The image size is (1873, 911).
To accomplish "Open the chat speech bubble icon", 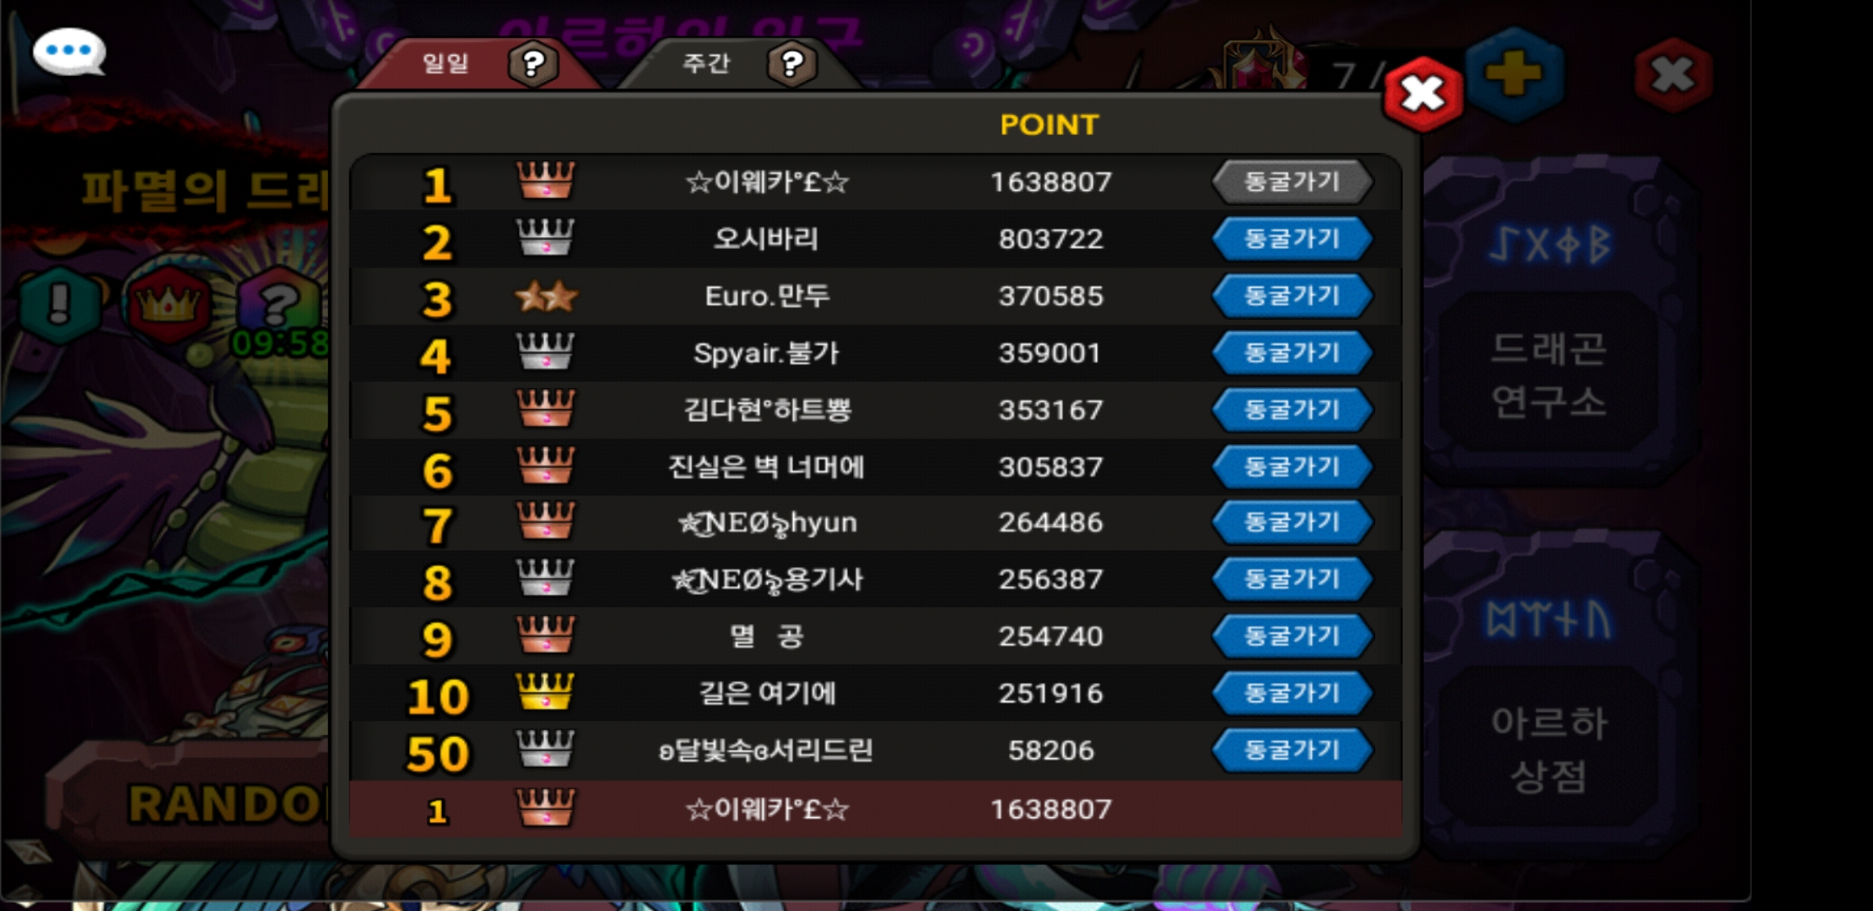I will [x=69, y=52].
